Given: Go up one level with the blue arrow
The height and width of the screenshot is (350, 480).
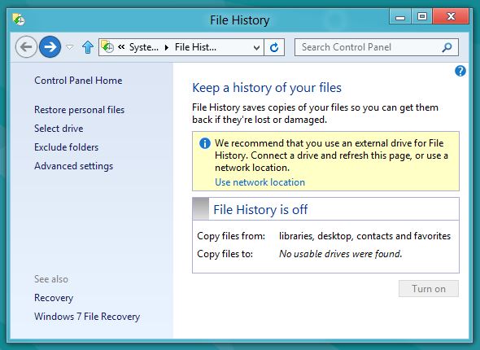Looking at the screenshot, I should [x=88, y=47].
